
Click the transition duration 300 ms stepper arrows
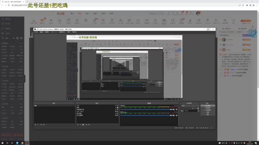point(198,111)
